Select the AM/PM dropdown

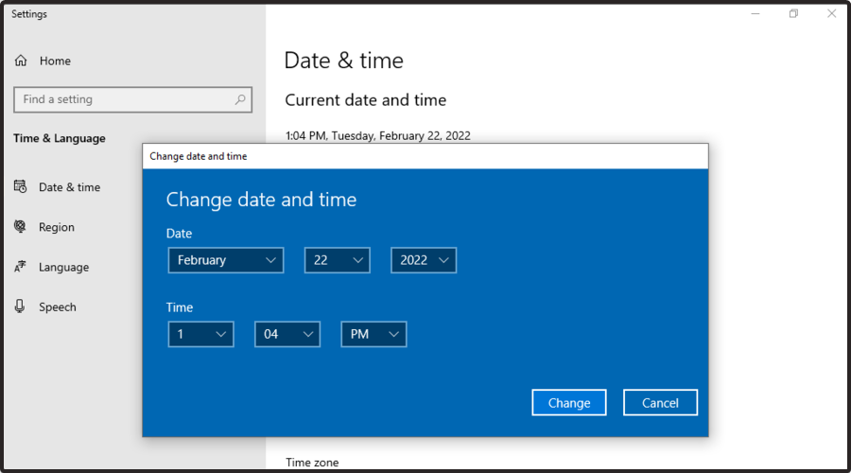click(x=373, y=334)
